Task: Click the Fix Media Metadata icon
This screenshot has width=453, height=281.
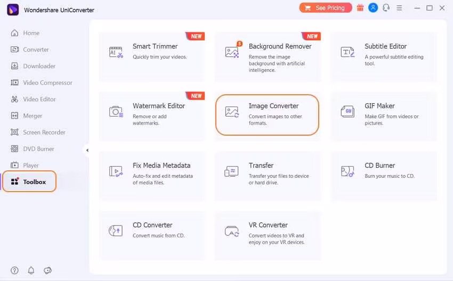Action: click(x=116, y=171)
